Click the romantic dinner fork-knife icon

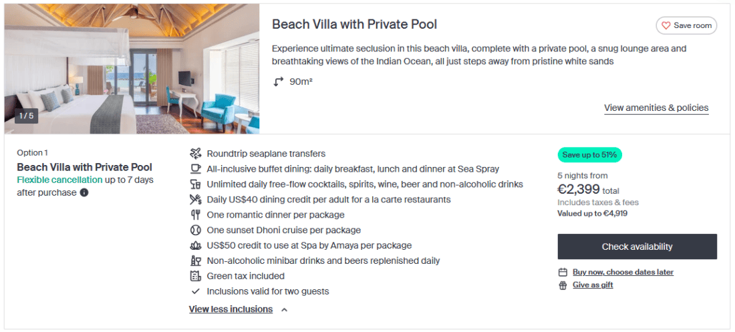195,215
